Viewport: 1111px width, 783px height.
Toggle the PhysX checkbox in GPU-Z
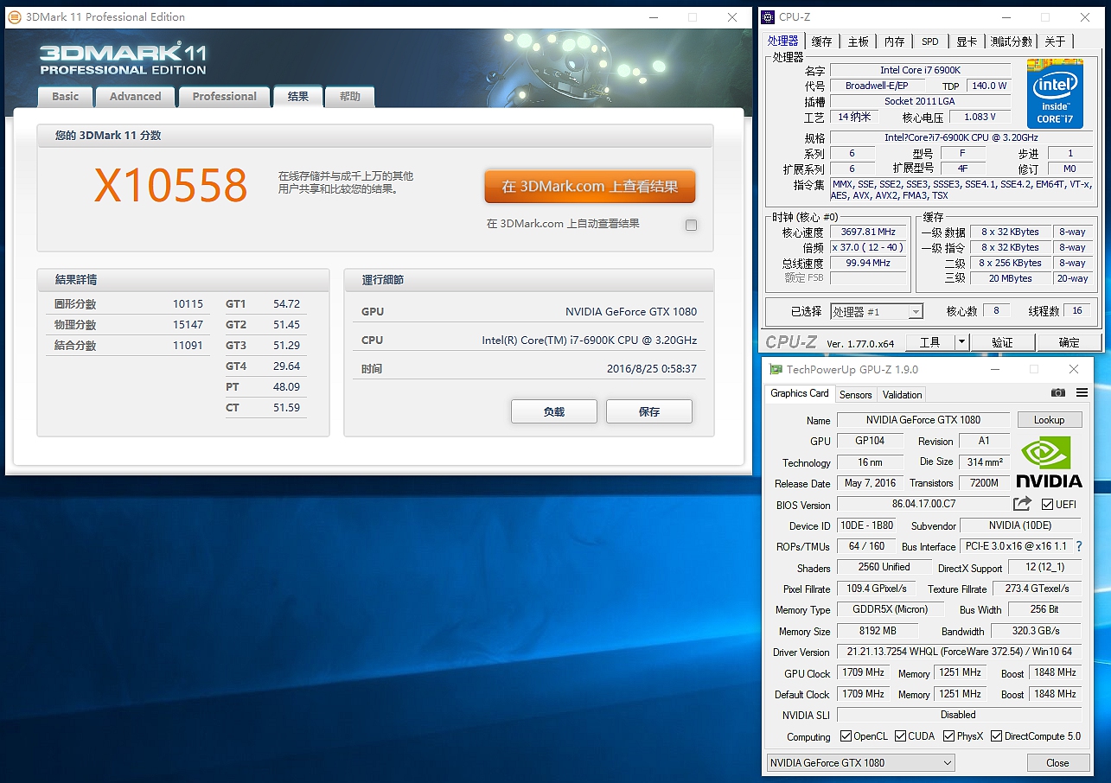pyautogui.click(x=948, y=736)
